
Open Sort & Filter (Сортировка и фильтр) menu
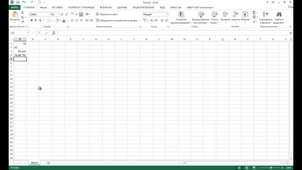point(266,17)
